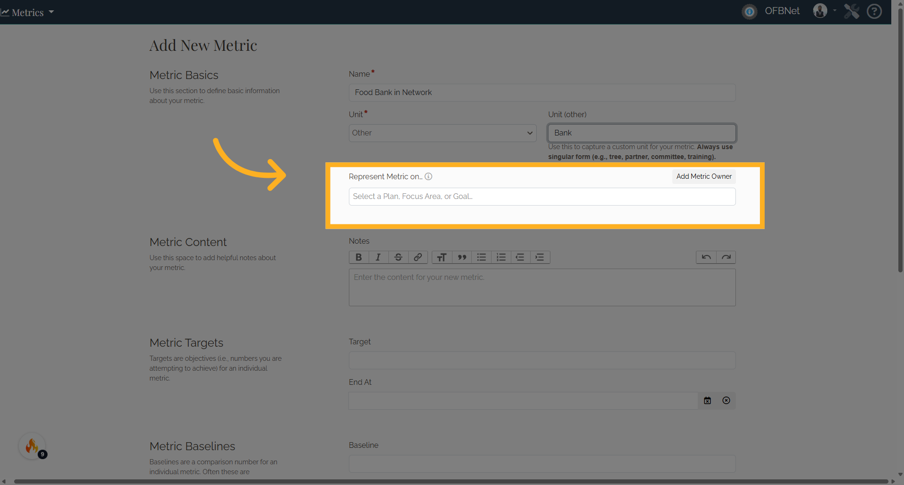The width and height of the screenshot is (904, 485).
Task: Toggle bold formatting in Notes toolbar
Action: [x=359, y=257]
